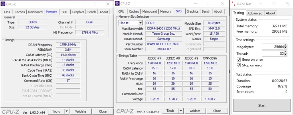The height and width of the screenshot is (115, 293).
Task: Open the Slot #1 memory slot dropdown
Action: click(140, 23)
